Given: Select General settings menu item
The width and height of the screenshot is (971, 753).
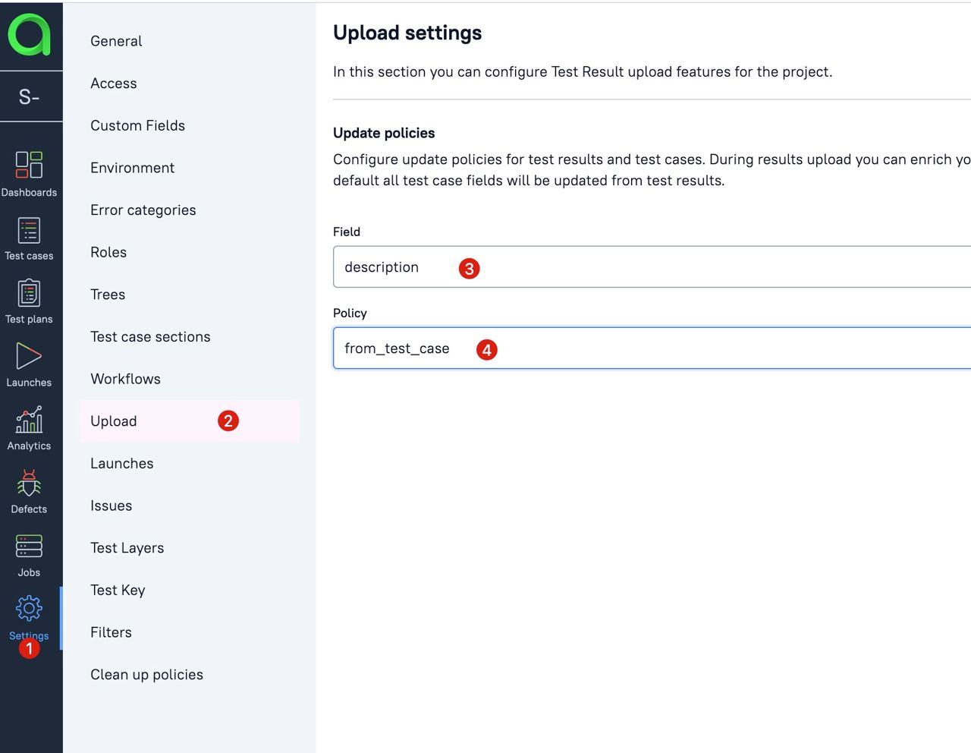Looking at the screenshot, I should [x=116, y=41].
